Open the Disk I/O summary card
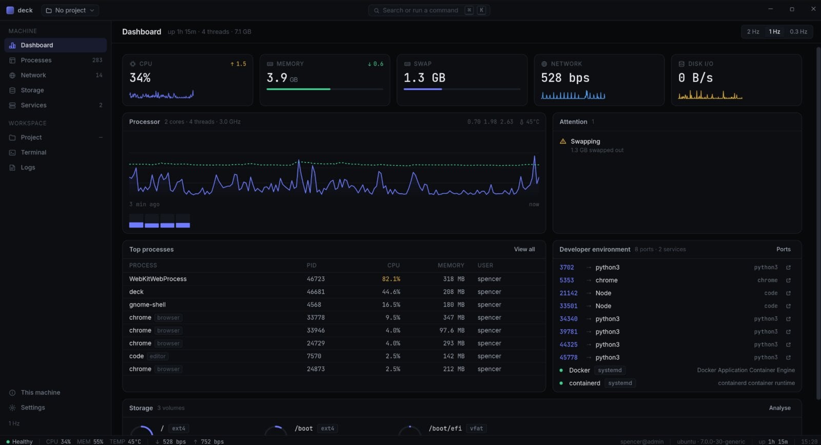 [x=736, y=80]
